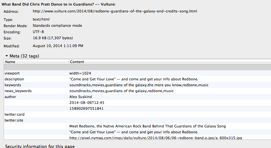
Task: Click the Modified date value
Action: pyautogui.click(x=58, y=46)
